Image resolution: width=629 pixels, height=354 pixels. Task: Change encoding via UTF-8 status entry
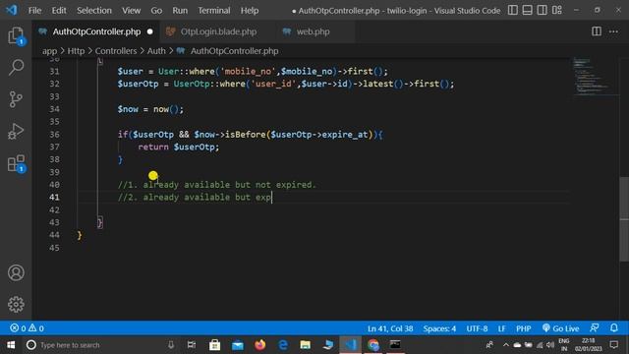[x=477, y=328]
